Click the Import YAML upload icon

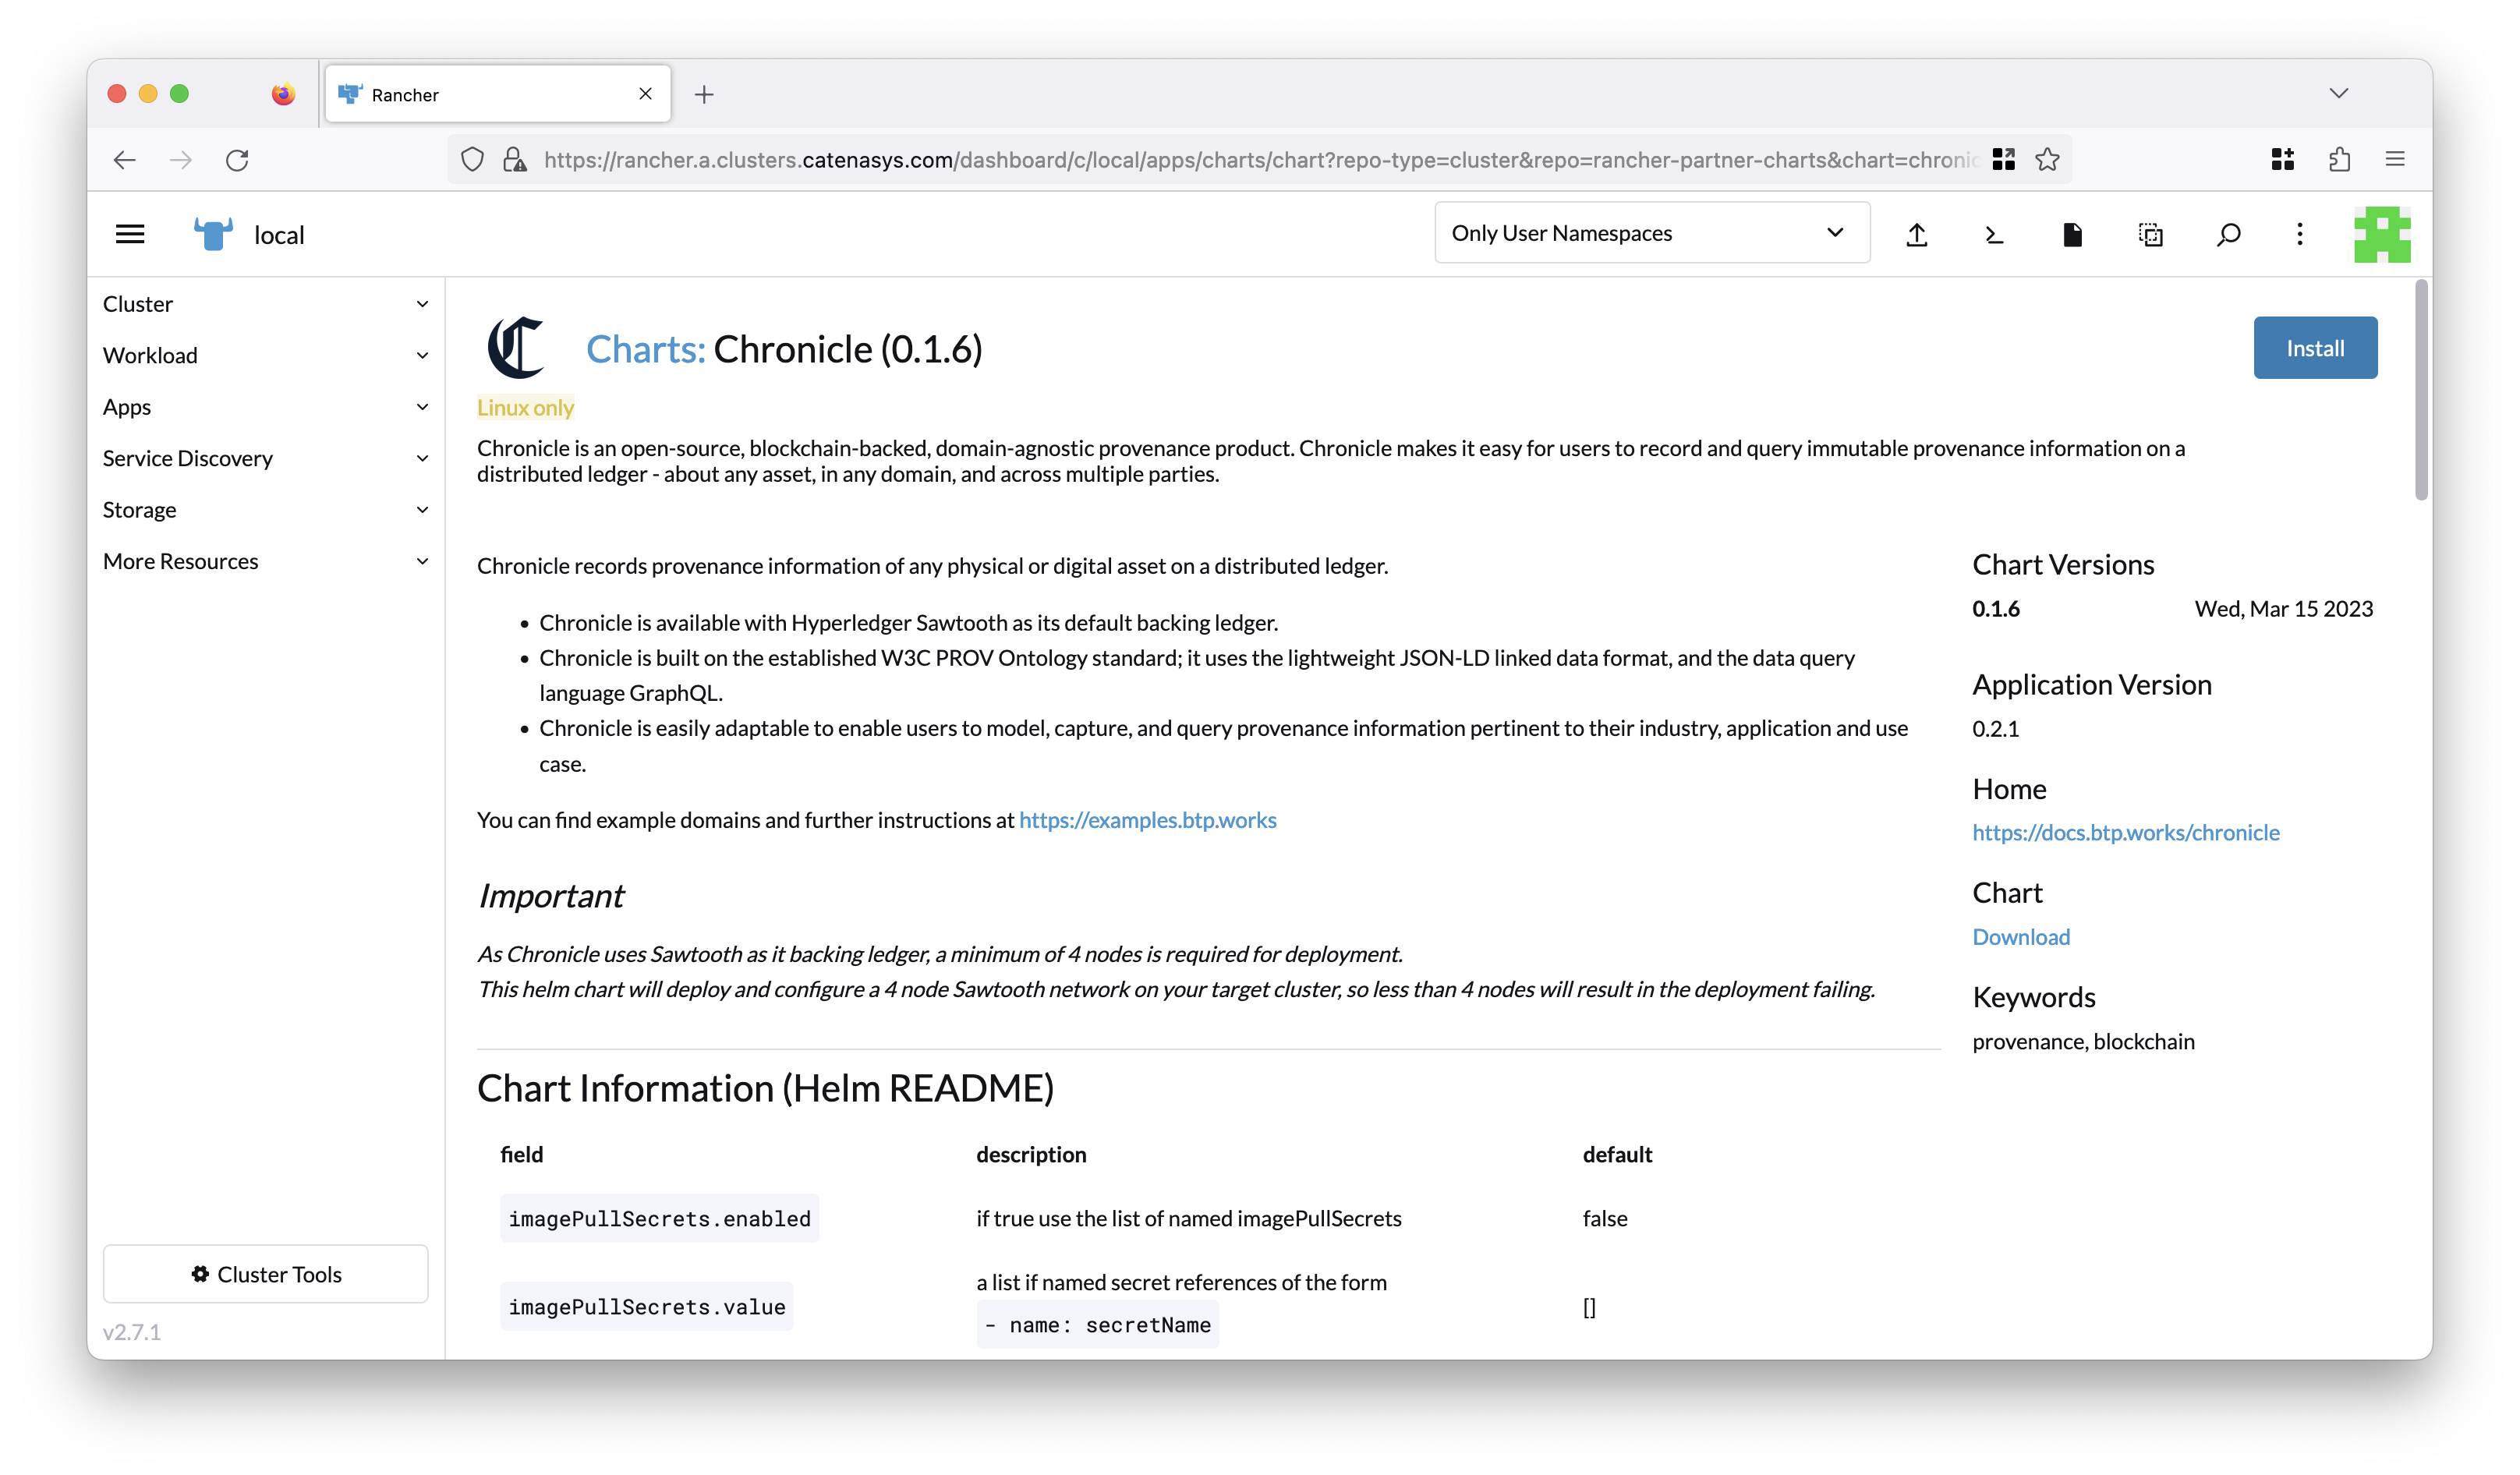(x=1916, y=234)
